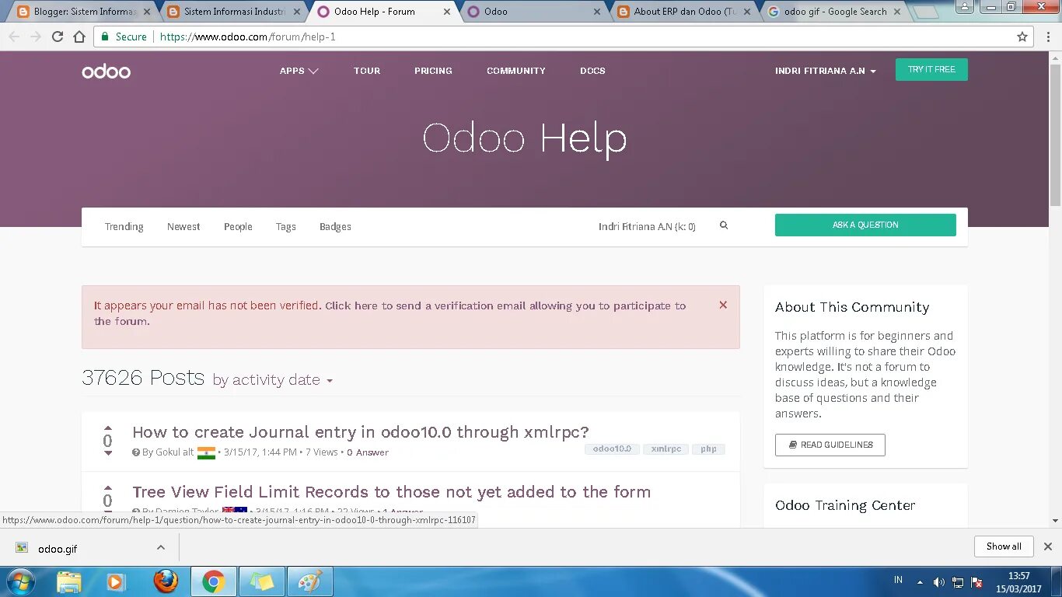Click the IN language indicator
This screenshot has height=597, width=1062.
(x=899, y=580)
